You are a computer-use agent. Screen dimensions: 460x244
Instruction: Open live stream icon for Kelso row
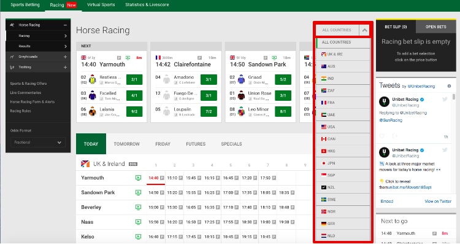(138, 237)
